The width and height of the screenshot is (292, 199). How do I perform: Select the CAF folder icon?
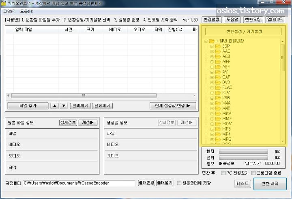[x=218, y=77]
